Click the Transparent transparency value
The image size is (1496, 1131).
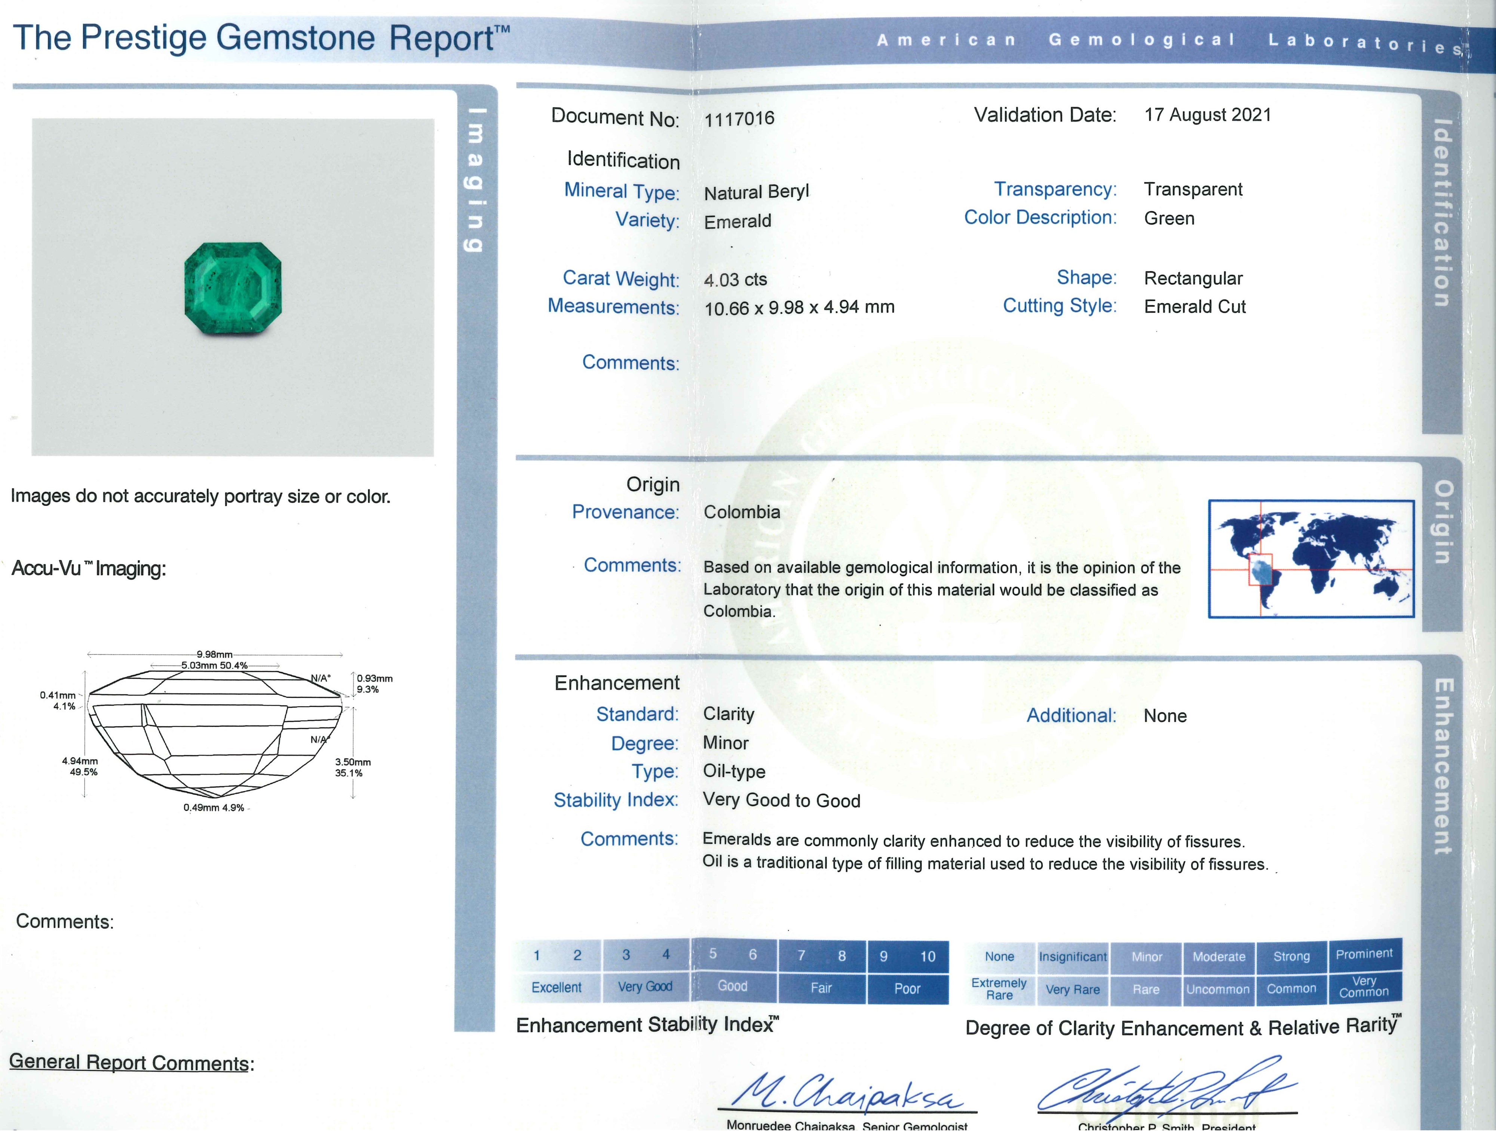1193,189
